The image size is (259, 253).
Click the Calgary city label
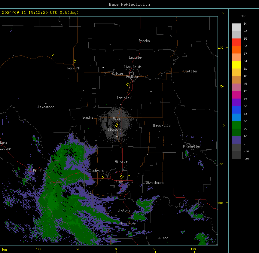(120, 181)
